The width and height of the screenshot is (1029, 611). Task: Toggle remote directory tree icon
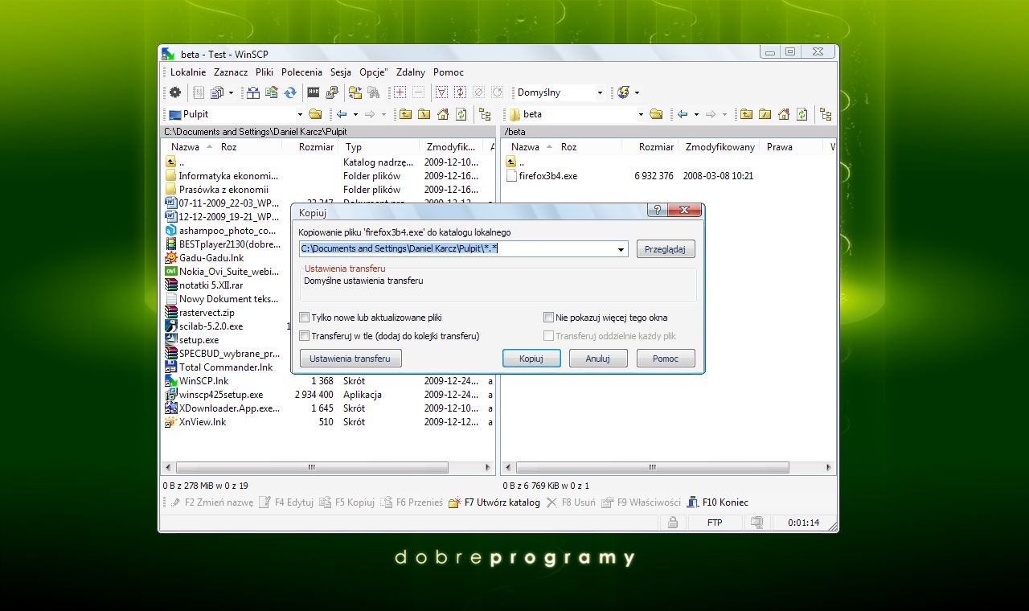tap(826, 114)
